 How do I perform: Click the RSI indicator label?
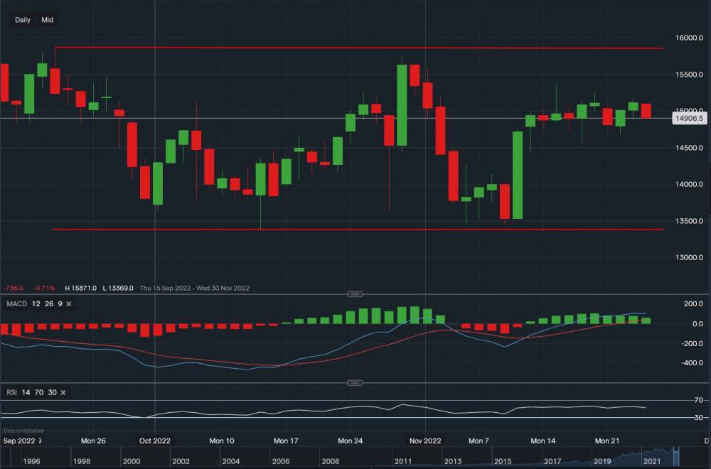11,392
